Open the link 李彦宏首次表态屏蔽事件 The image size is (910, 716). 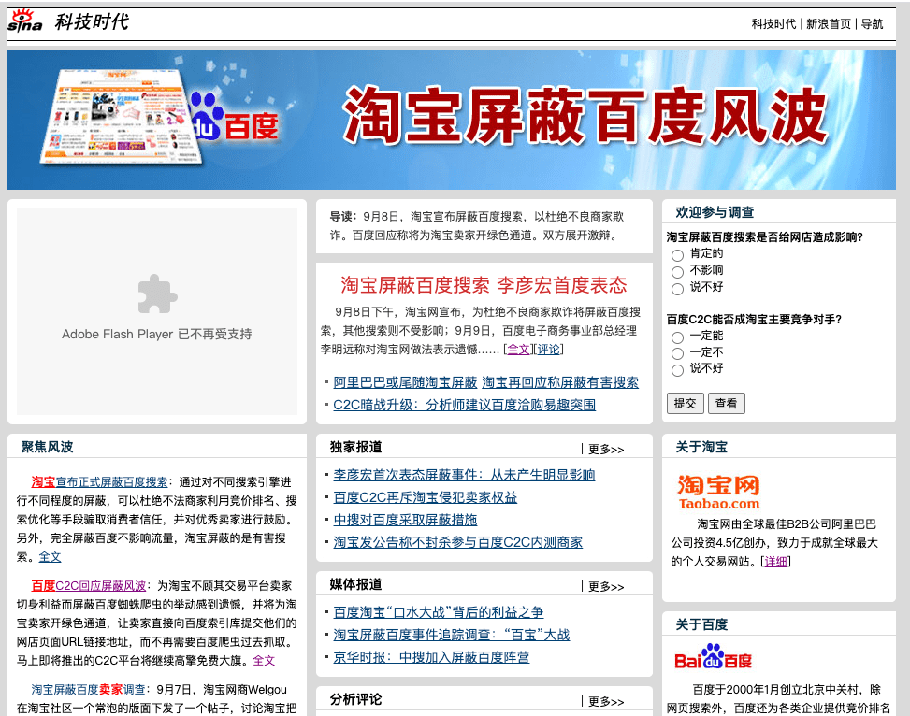pyautogui.click(x=464, y=475)
